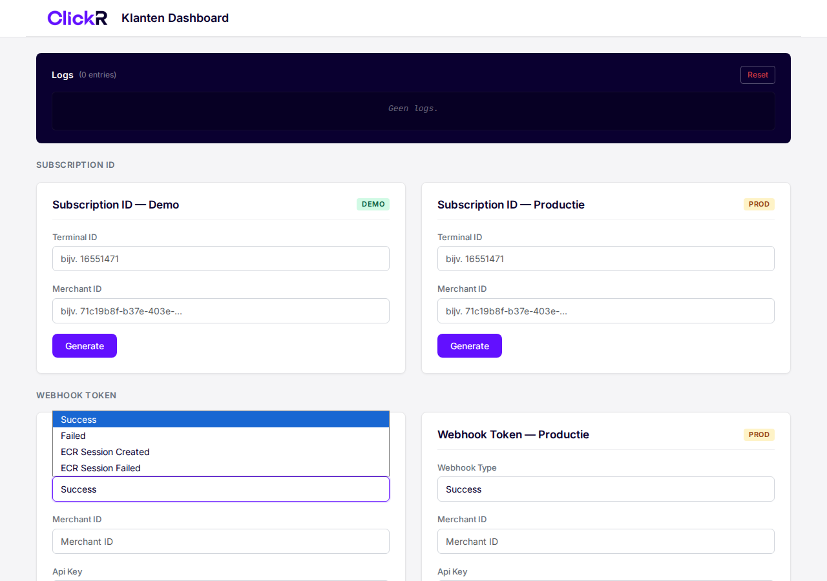Choose ECR Session Failed option

[221, 468]
